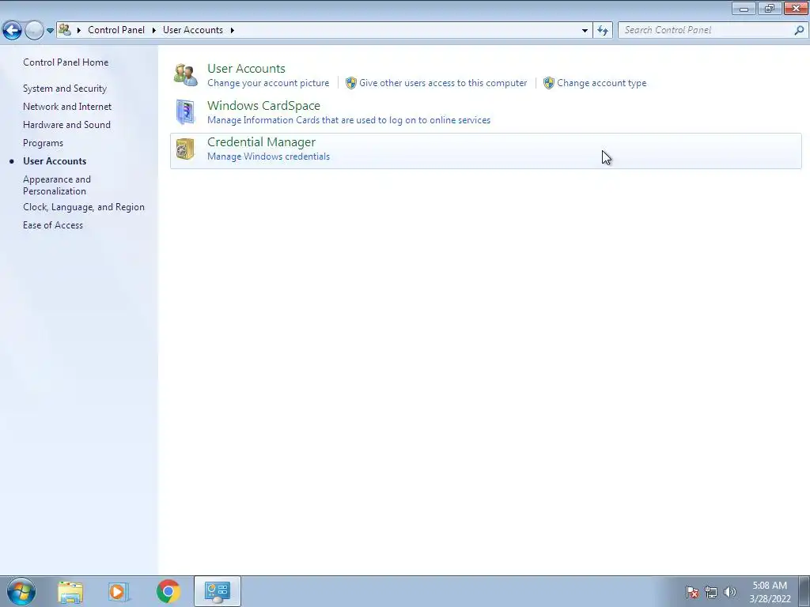Viewport: 810px width, 607px height.
Task: Open Hardware and Sound category
Action: [66, 125]
